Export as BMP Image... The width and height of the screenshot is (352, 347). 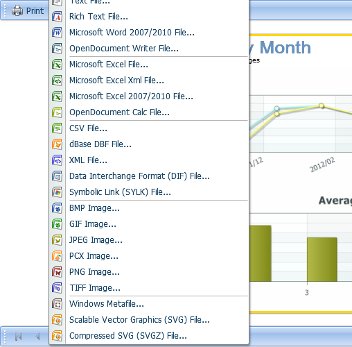(x=149, y=208)
